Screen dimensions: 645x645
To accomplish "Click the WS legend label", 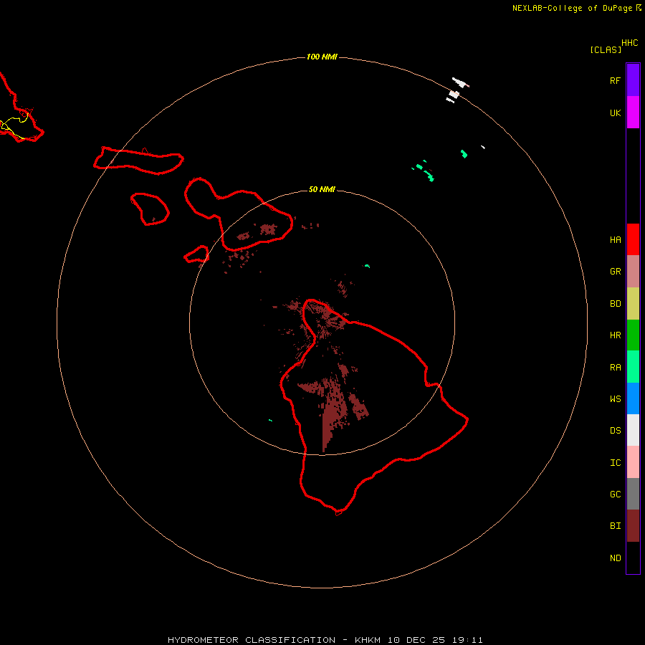I will 615,398.
